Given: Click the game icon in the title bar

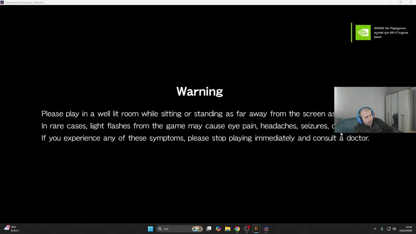Looking at the screenshot, I should [x=2, y=2].
